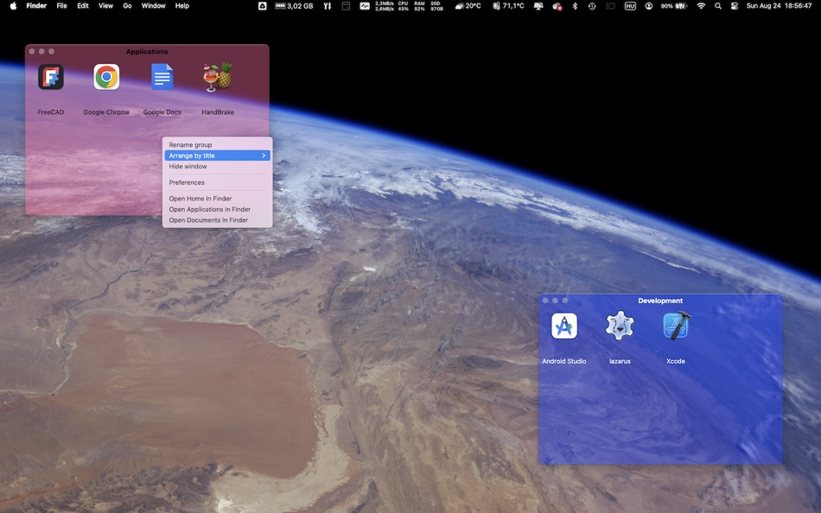The width and height of the screenshot is (821, 513).
Task: Launch the lazarus app icon
Action: coord(620,326)
